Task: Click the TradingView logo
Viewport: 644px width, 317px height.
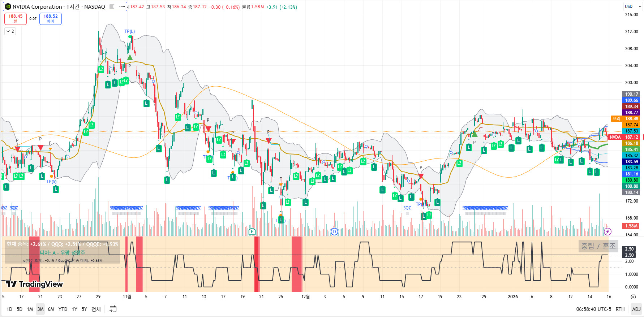Action: (x=34, y=284)
